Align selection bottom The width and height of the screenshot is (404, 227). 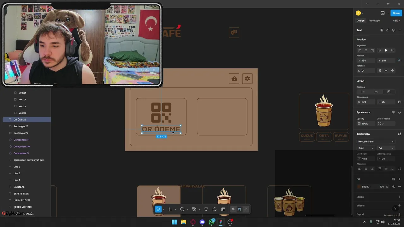392,50
